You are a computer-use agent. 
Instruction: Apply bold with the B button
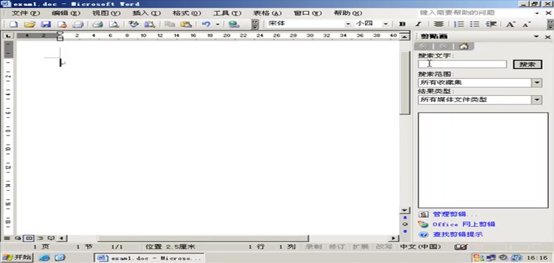coord(402,24)
